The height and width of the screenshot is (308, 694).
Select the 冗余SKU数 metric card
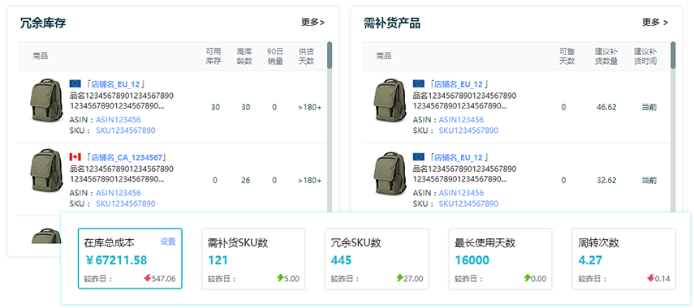coord(377,259)
